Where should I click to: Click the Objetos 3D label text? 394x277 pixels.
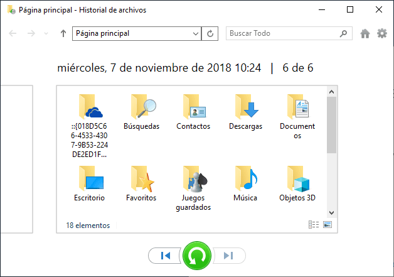pyautogui.click(x=297, y=198)
